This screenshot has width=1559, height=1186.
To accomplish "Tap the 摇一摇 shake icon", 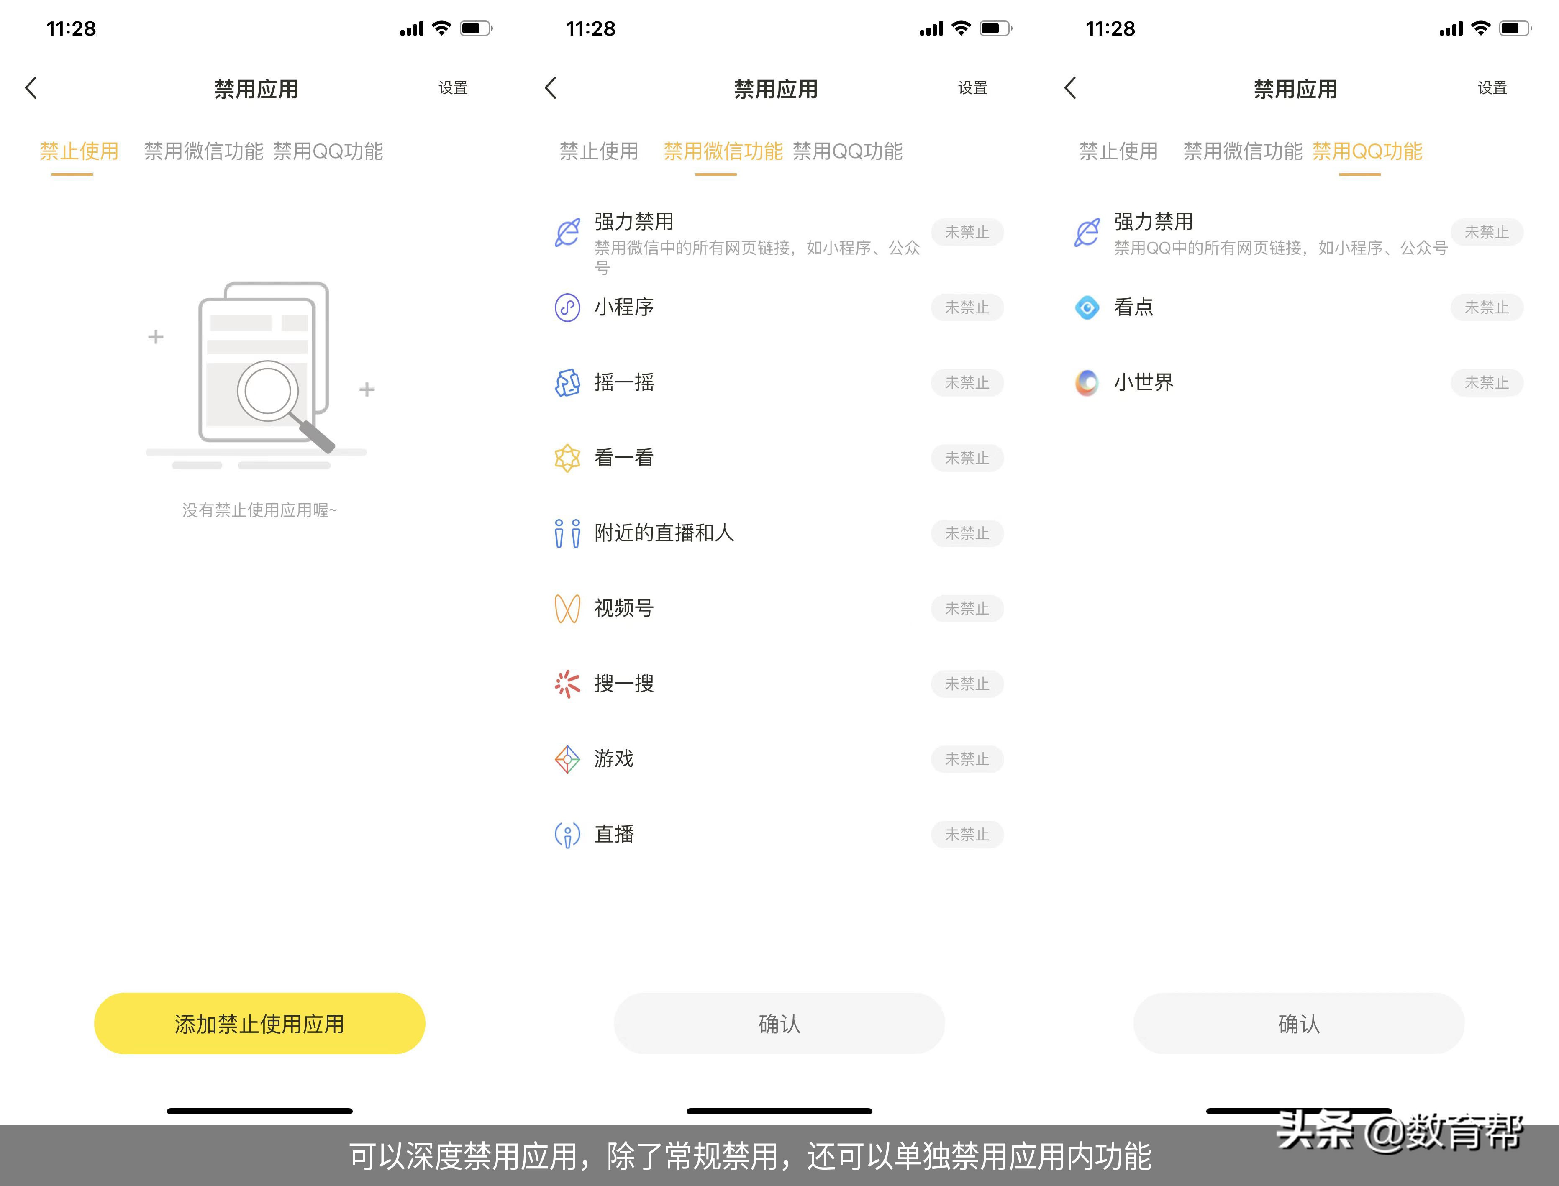I will click(x=567, y=383).
